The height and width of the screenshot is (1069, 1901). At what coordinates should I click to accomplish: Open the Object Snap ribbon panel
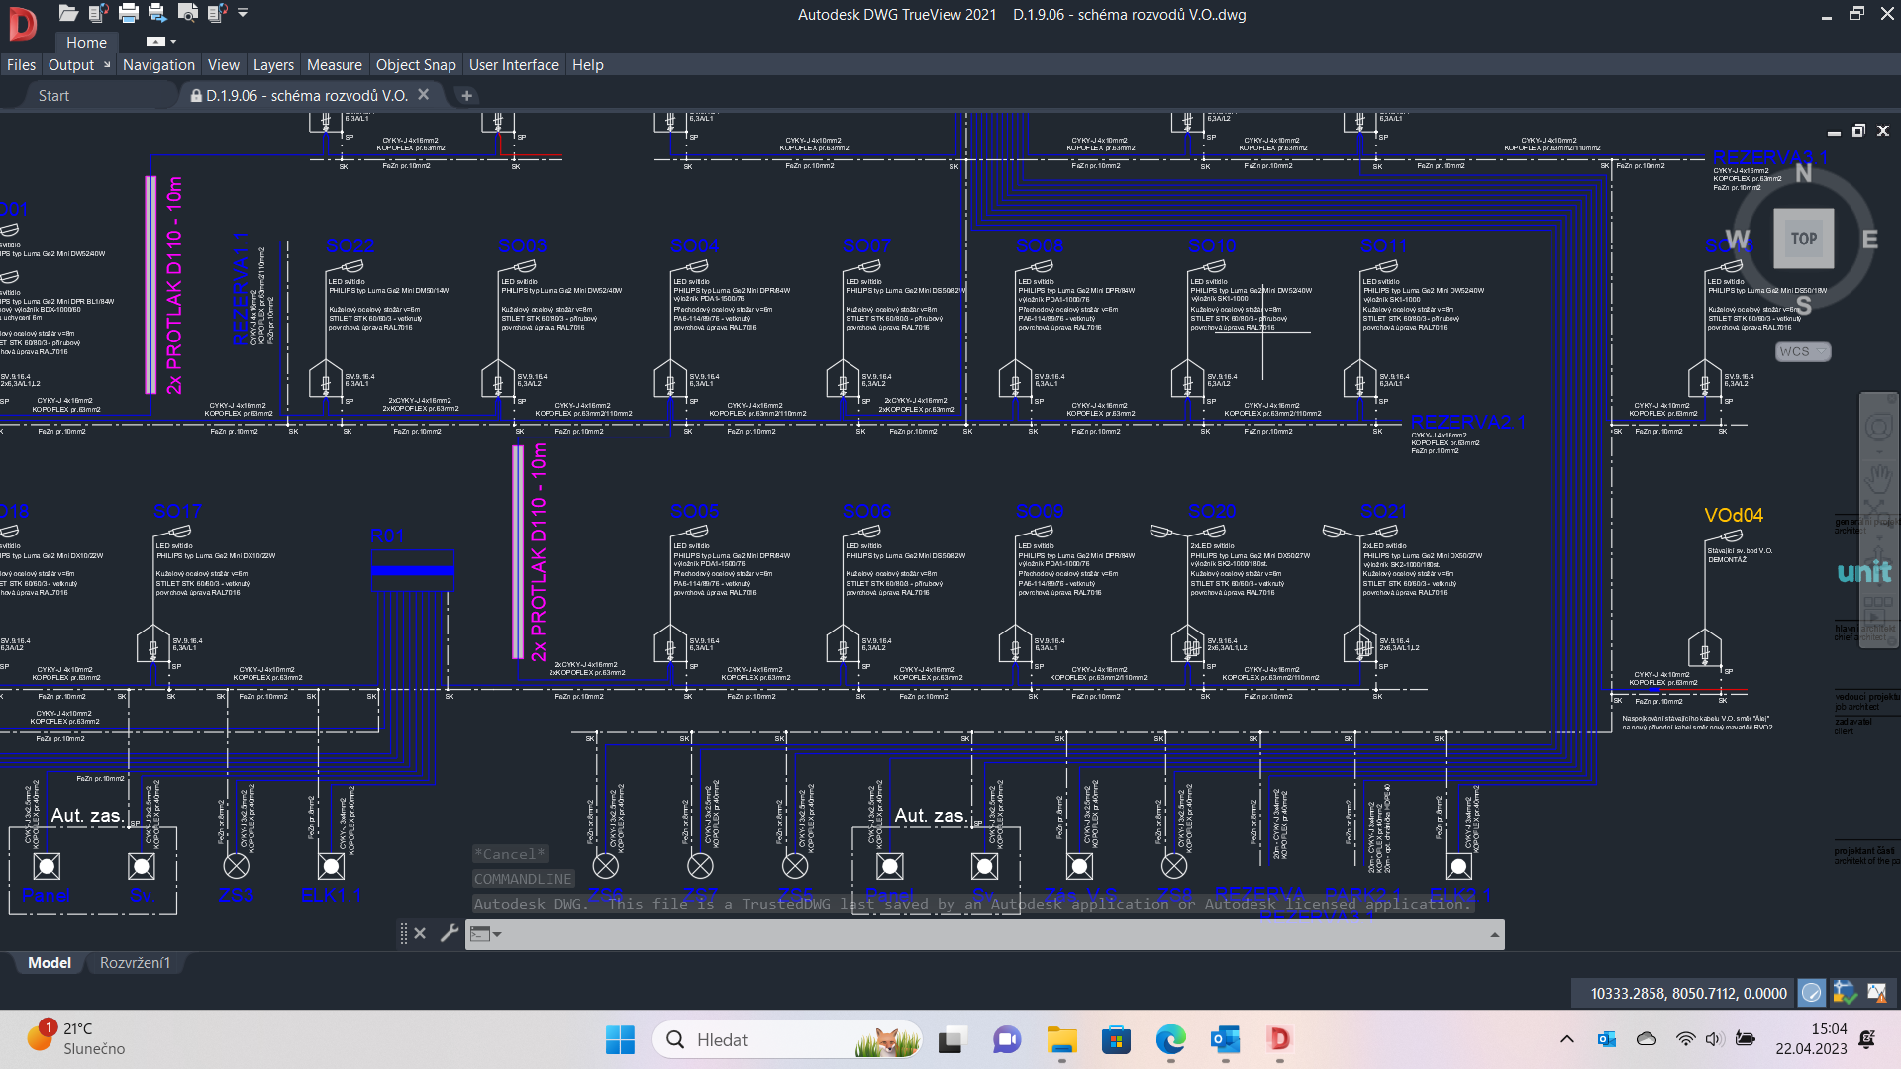(416, 65)
